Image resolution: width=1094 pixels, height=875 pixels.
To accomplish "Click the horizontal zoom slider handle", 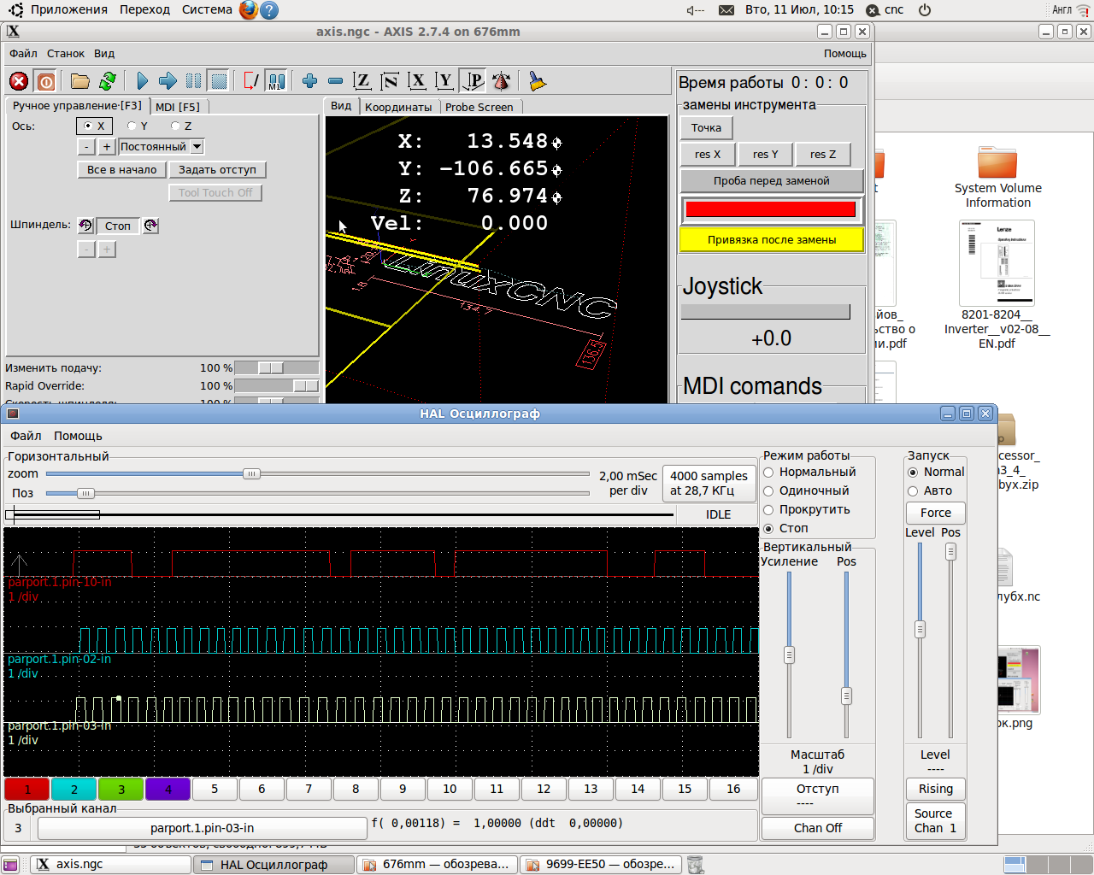I will pyautogui.click(x=251, y=474).
